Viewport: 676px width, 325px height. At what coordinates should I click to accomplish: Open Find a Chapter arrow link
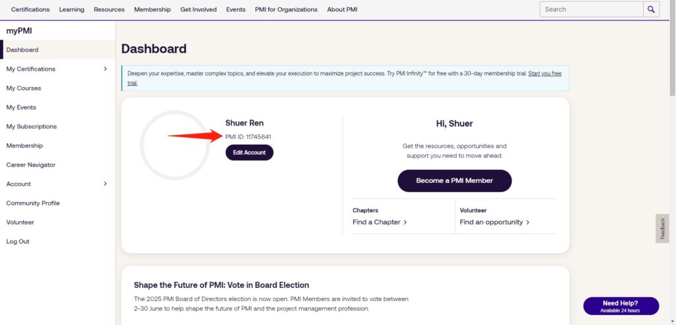tap(380, 222)
